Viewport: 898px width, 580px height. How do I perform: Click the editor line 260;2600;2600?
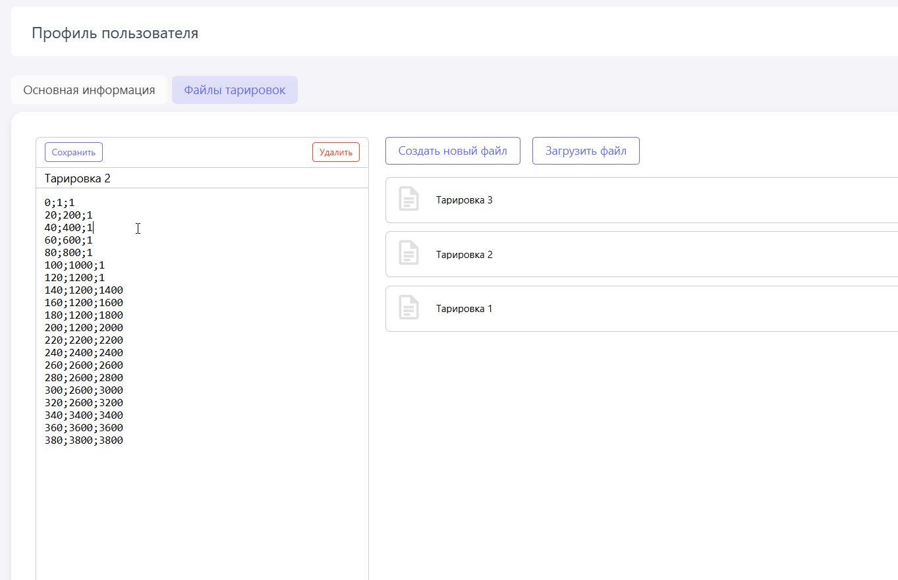click(x=84, y=365)
